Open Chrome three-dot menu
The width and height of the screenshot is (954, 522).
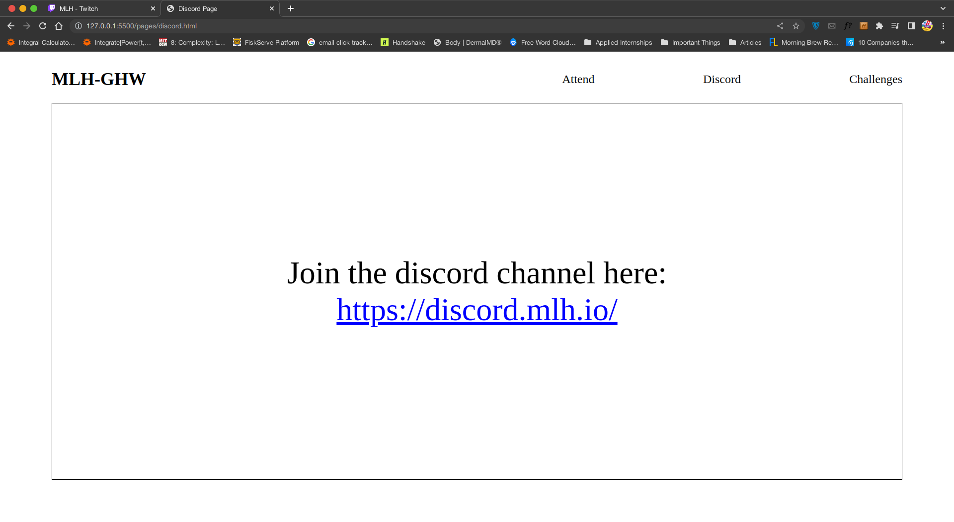tap(943, 26)
